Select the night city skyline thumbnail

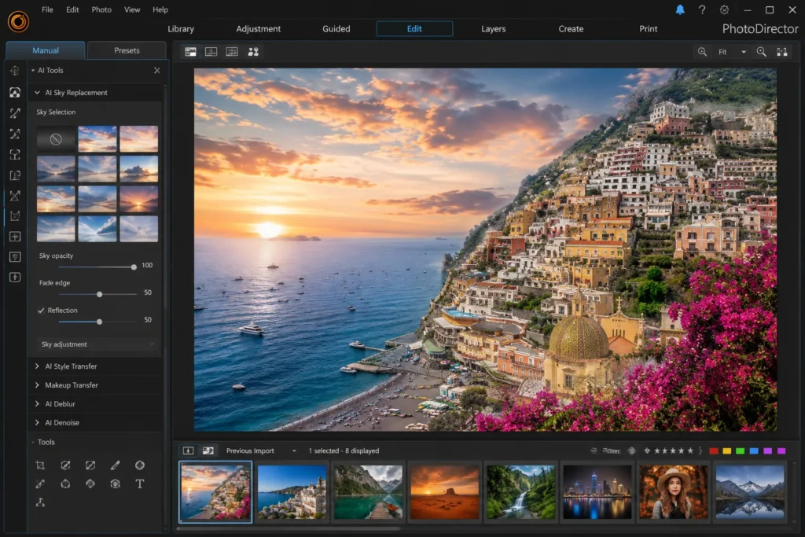click(597, 492)
